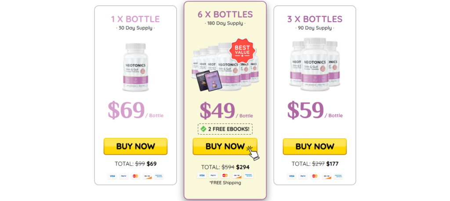Click the Visa icon under 1 bottle plan
Viewport: 450px width, 201px height.
point(112,176)
